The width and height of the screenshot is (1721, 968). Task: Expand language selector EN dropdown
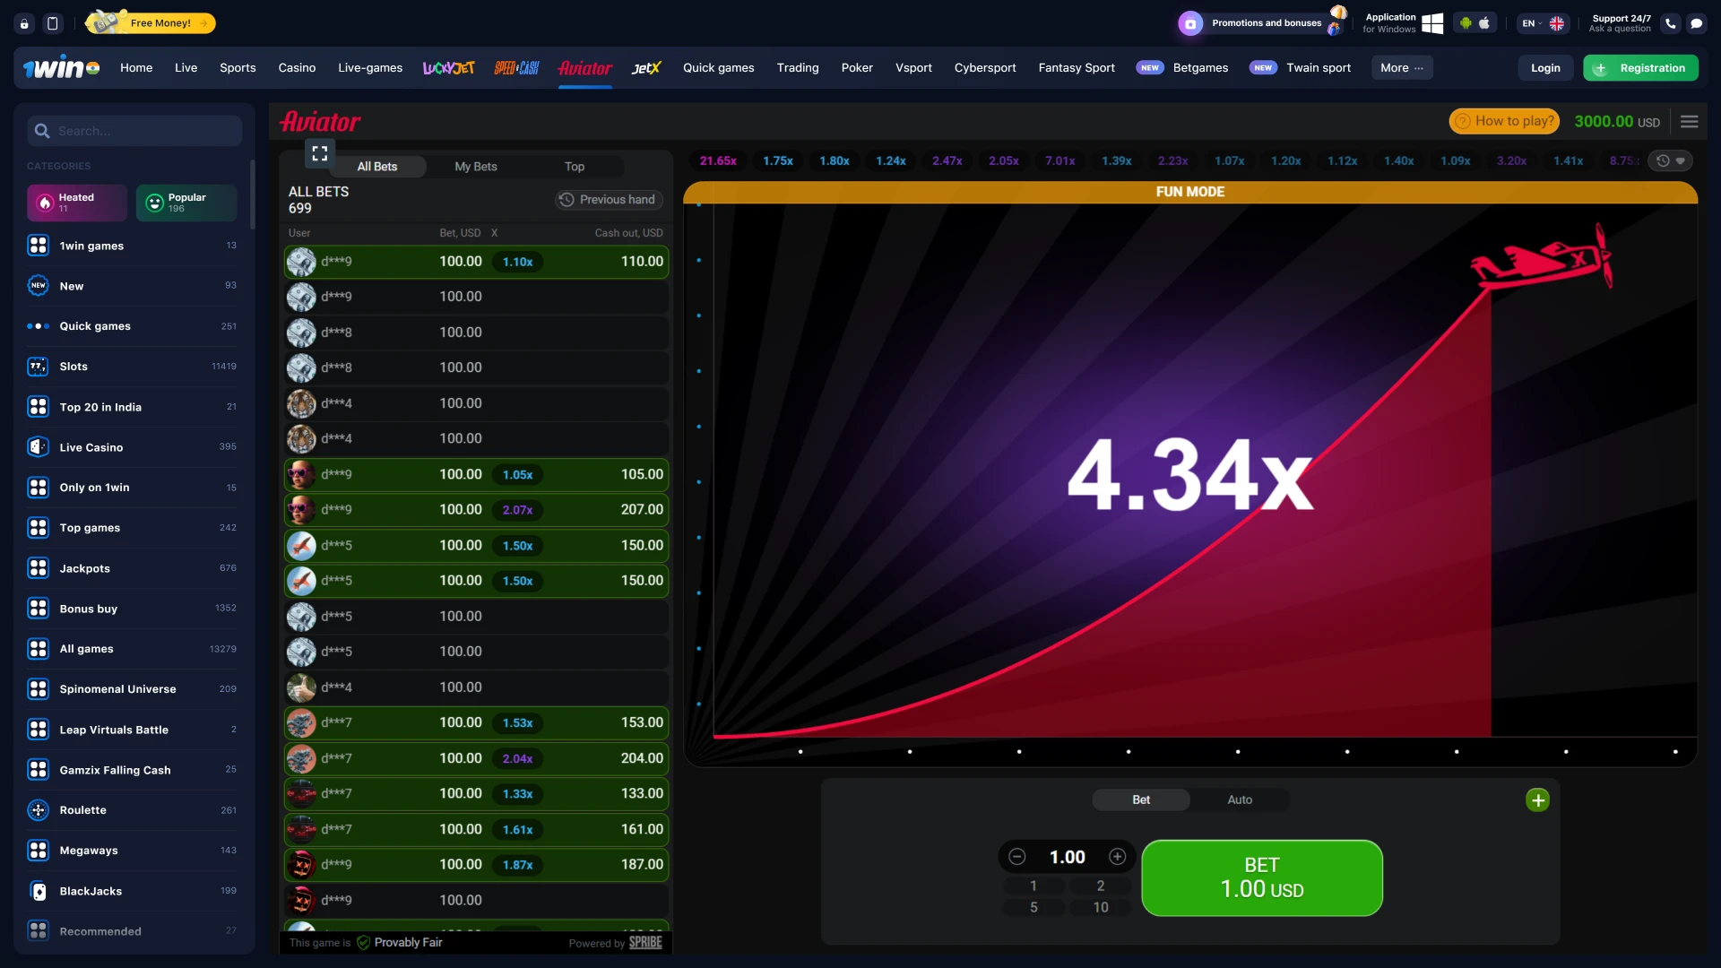[x=1540, y=22]
